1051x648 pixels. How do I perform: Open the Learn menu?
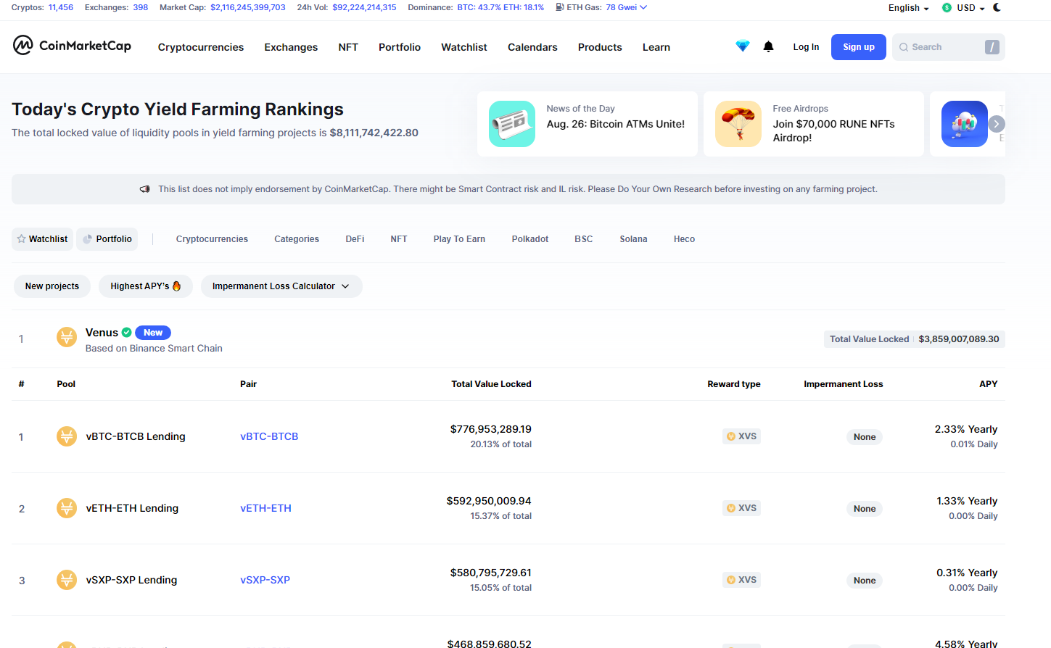pyautogui.click(x=656, y=47)
